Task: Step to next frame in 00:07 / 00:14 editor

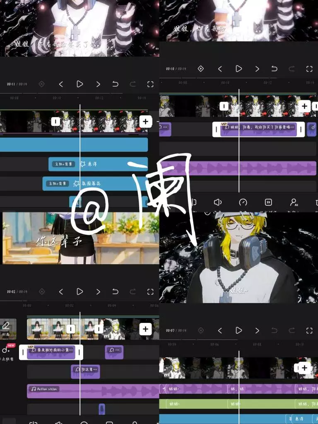Action: coord(257,330)
